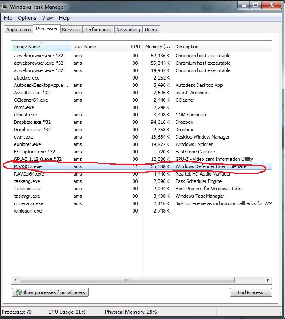The height and width of the screenshot is (319, 285).
Task: Select the taskhost.exe process
Action: click(x=141, y=189)
